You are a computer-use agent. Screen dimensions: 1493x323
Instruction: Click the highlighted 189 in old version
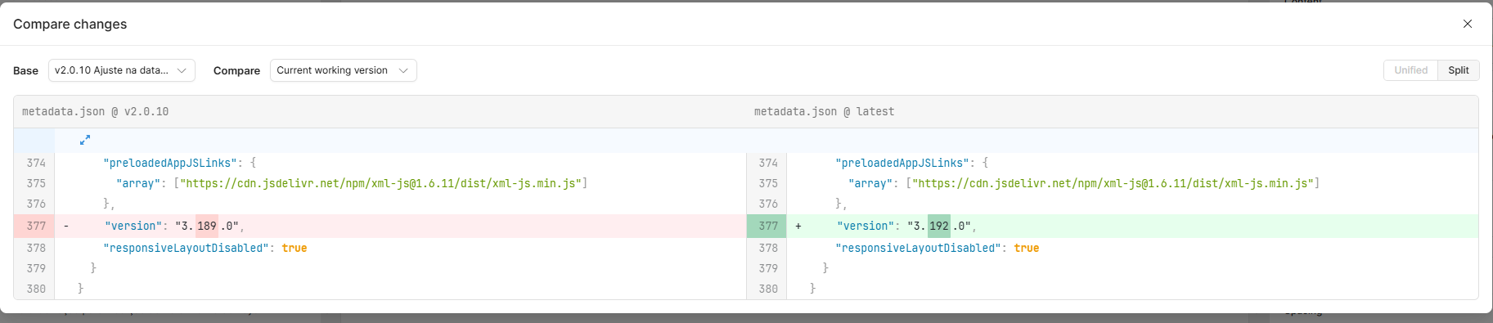point(207,226)
